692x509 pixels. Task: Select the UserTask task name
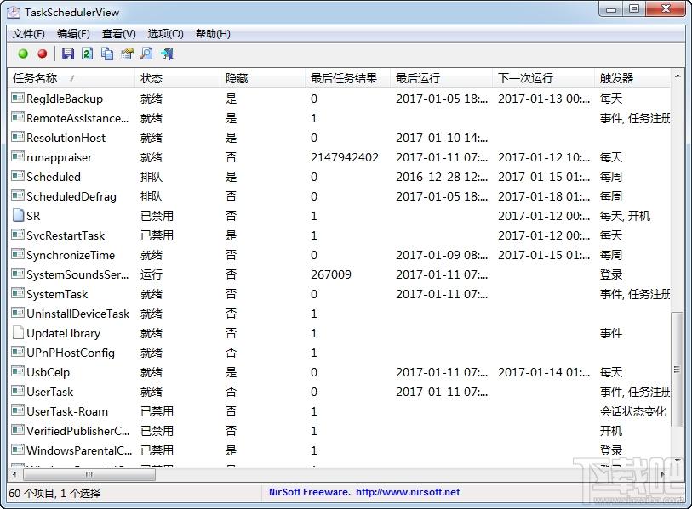click(50, 392)
